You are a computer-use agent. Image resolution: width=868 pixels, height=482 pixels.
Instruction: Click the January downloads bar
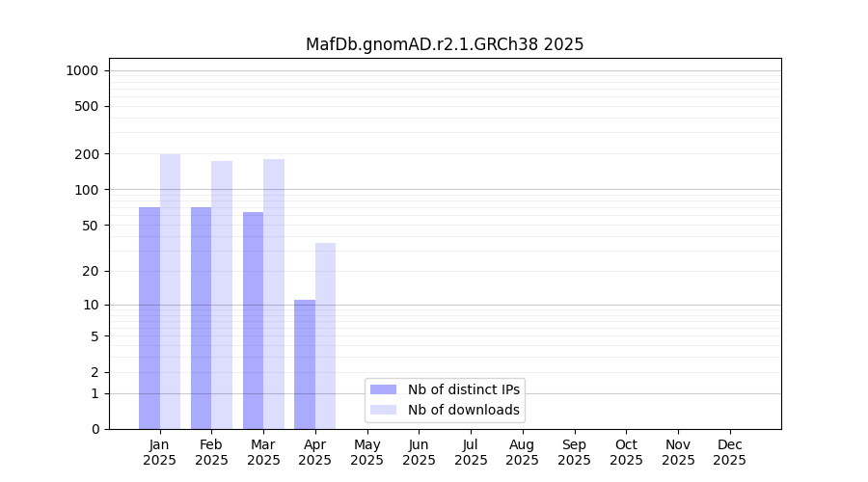pos(170,291)
